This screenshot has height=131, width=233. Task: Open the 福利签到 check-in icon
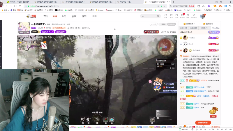[x=172, y=32]
